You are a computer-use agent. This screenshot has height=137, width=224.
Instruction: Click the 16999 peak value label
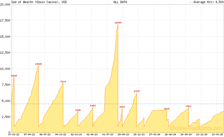coord(118,23)
